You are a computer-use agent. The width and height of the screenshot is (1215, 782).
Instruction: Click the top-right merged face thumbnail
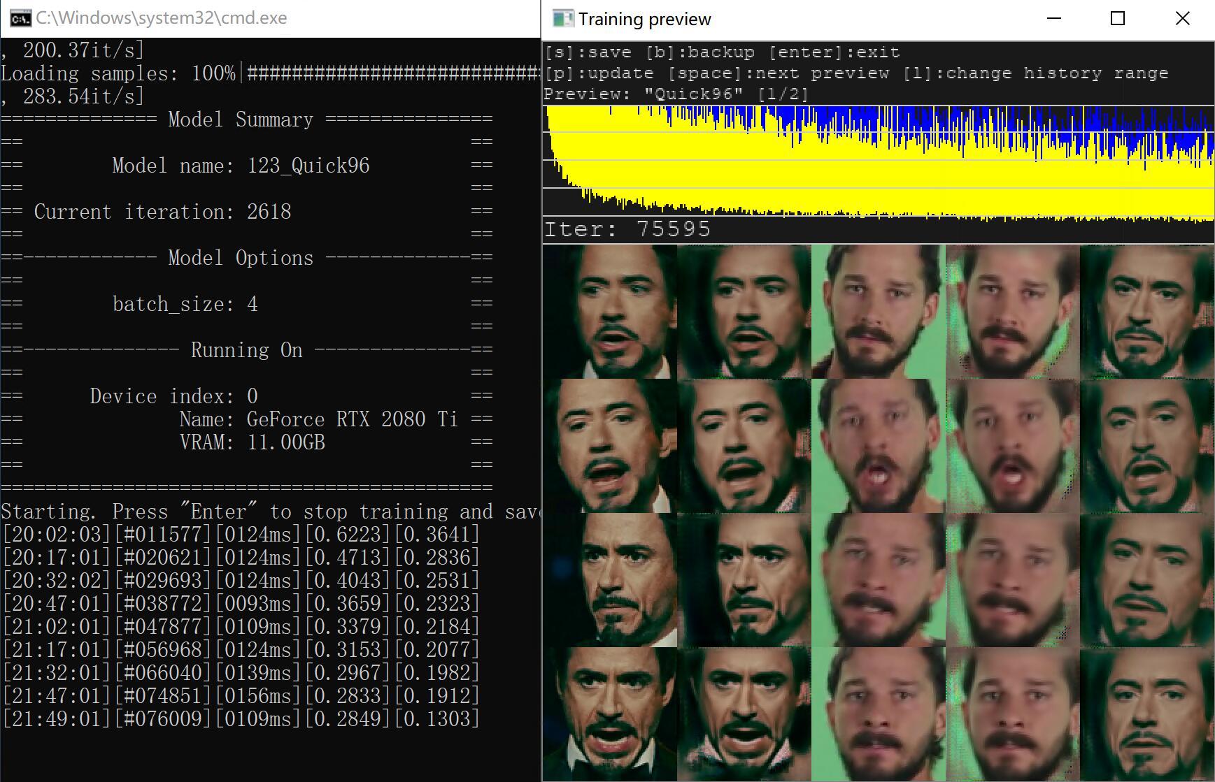1147,312
